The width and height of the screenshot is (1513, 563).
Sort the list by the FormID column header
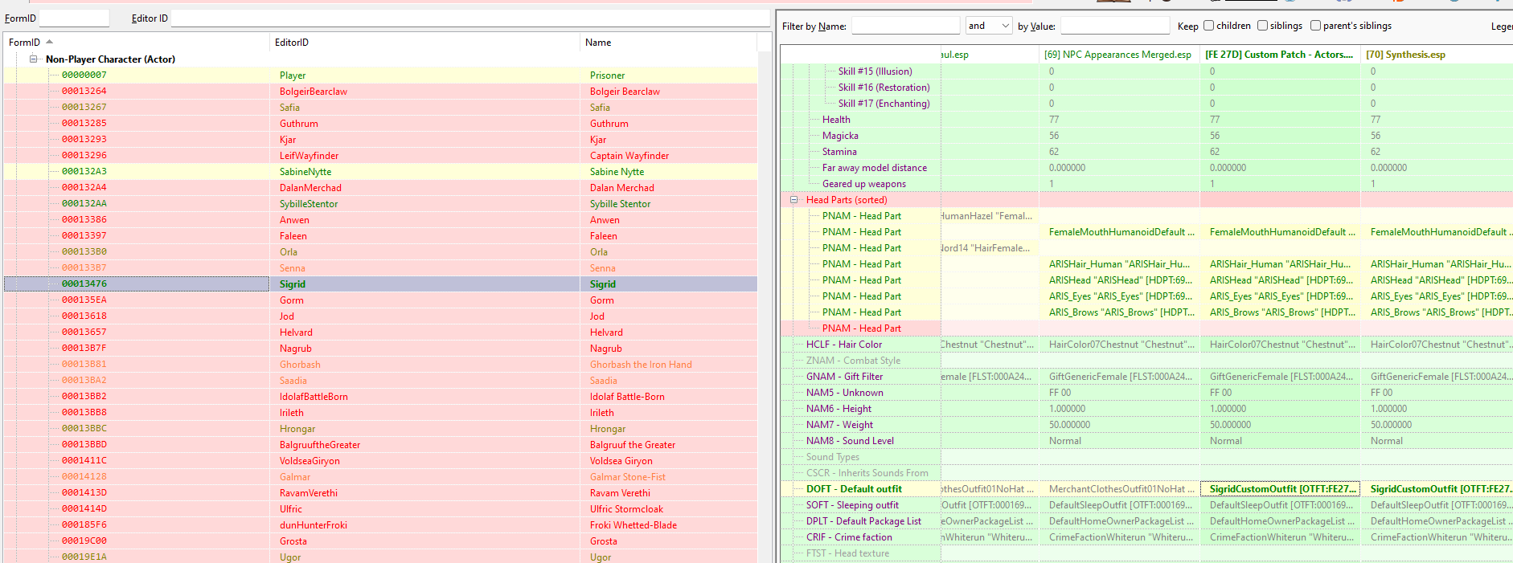pos(137,43)
